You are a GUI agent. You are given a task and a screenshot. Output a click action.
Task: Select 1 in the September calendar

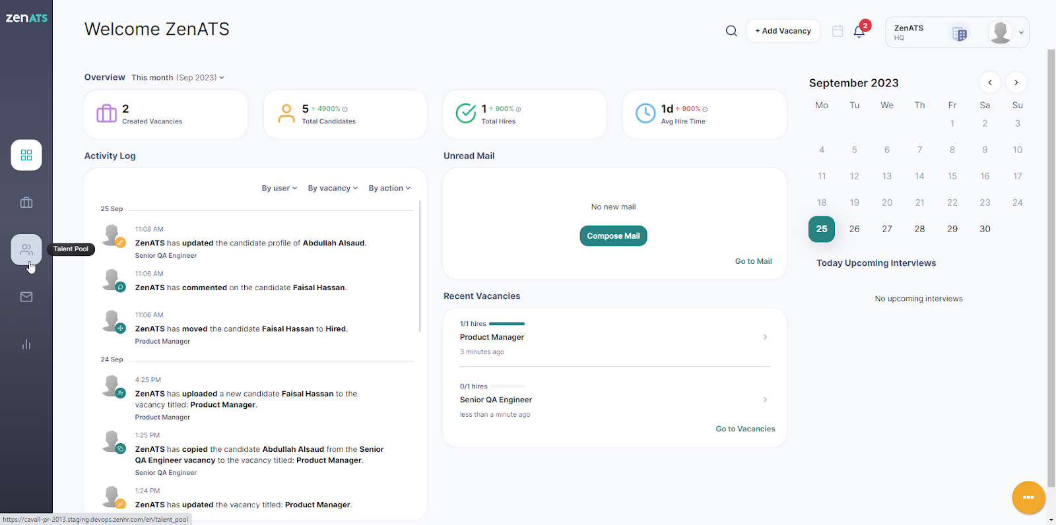(952, 123)
